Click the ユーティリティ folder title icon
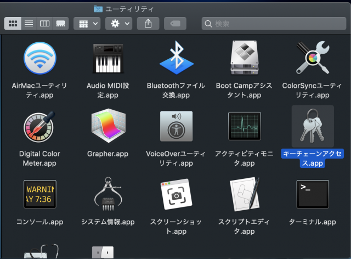 pyautogui.click(x=98, y=9)
